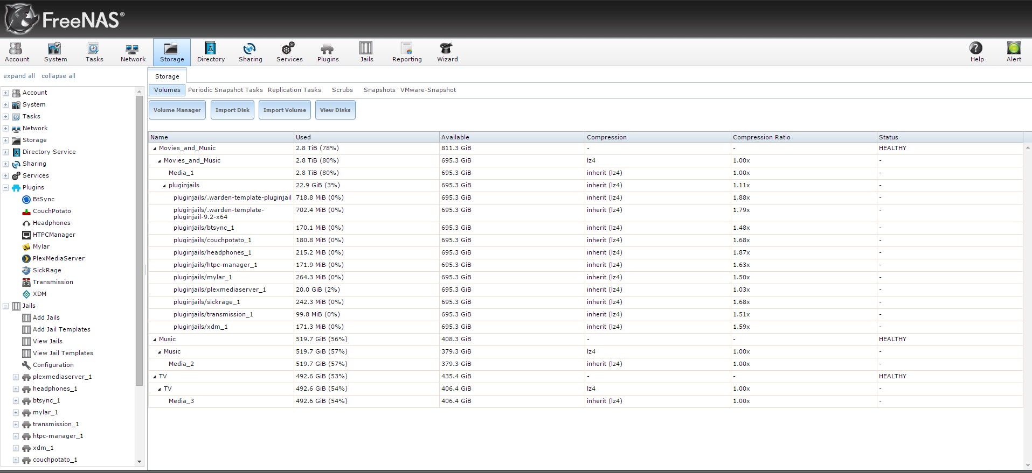This screenshot has width=1032, height=473.
Task: Open SickRage plugin in sidebar
Action: (41, 270)
